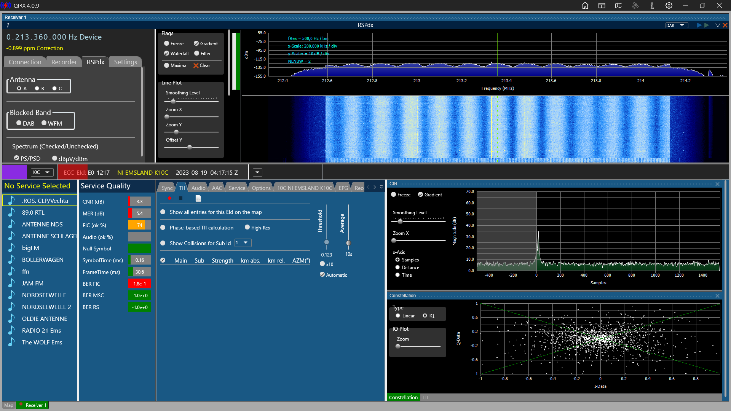The image size is (731, 411).
Task: Open the window layout icon
Action: coord(602,5)
